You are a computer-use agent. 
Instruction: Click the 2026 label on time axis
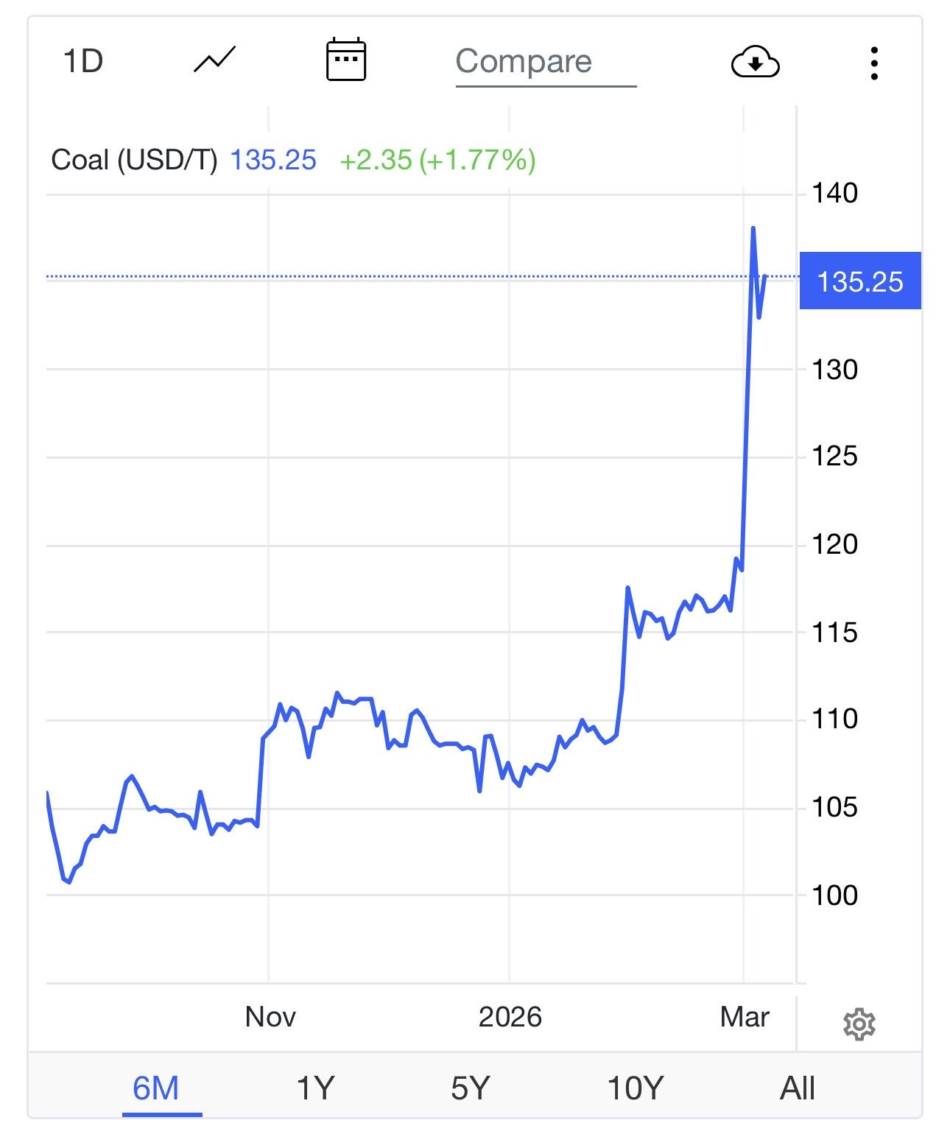(510, 1017)
